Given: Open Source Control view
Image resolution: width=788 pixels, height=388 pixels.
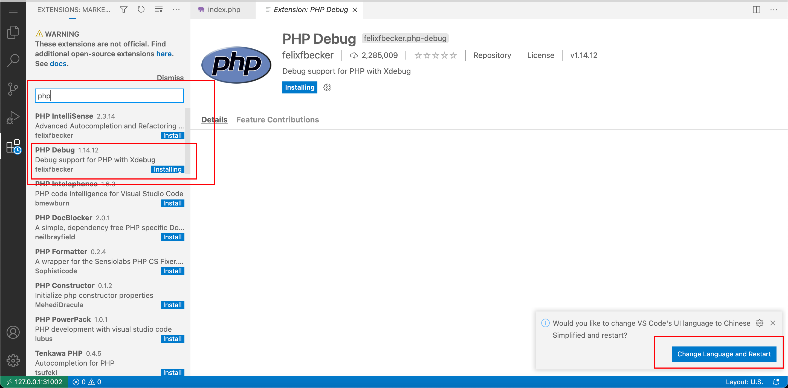Looking at the screenshot, I should tap(13, 89).
